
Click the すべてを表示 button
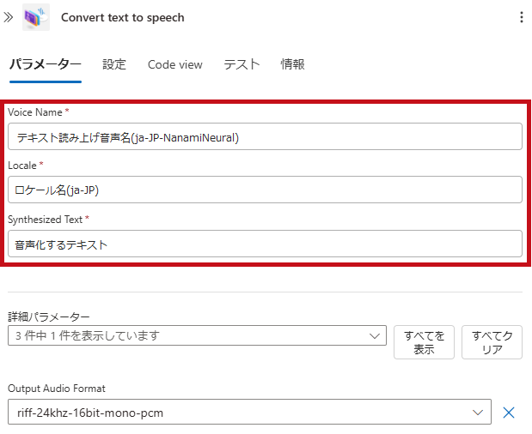[424, 342]
